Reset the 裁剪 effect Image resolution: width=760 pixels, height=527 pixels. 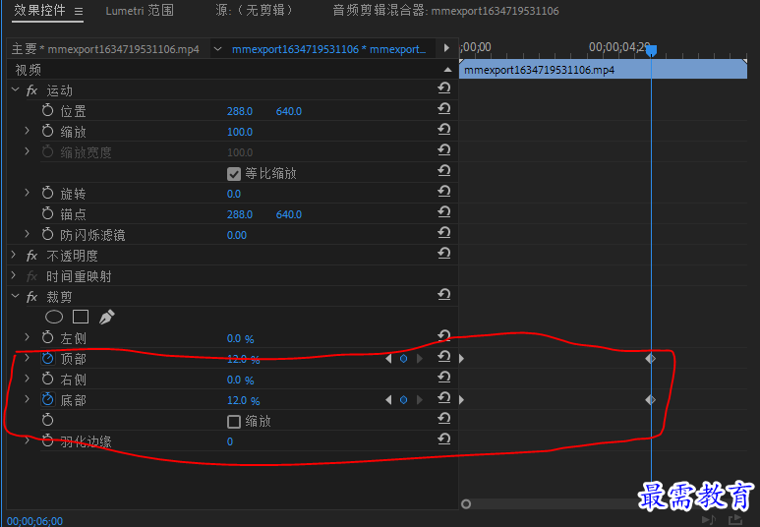[x=444, y=295]
